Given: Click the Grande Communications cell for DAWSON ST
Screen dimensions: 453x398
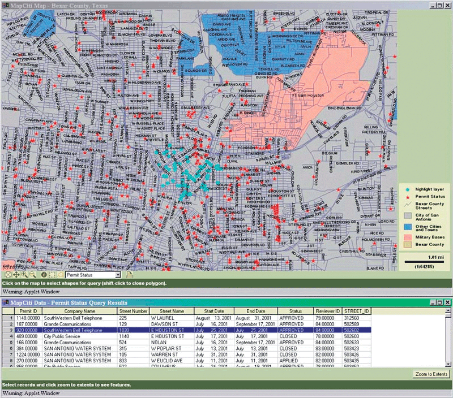Looking at the screenshot, I should pos(80,324).
